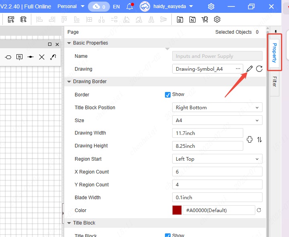
Task: Open the Region Start dropdown
Action: pyautogui.click(x=217, y=159)
